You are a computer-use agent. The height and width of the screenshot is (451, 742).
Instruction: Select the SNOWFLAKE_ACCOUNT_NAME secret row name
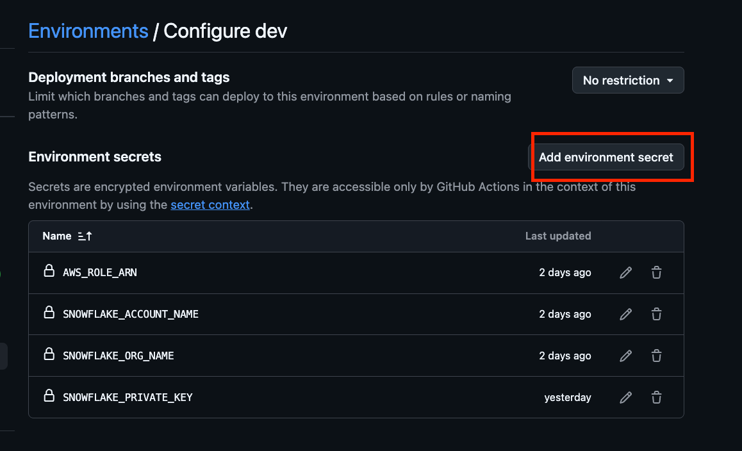point(131,315)
